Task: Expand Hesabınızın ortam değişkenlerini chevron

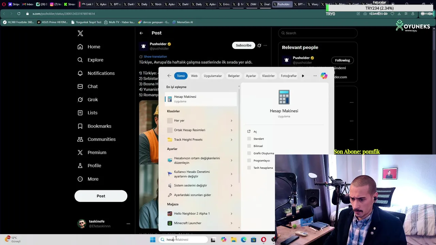Action: pyautogui.click(x=231, y=160)
